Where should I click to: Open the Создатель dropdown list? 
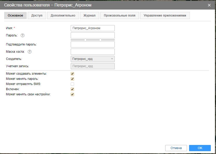pyautogui.click(x=92, y=59)
